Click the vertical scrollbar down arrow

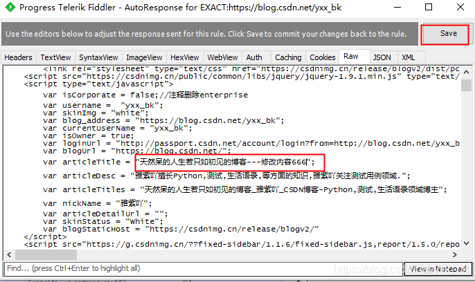click(x=466, y=243)
